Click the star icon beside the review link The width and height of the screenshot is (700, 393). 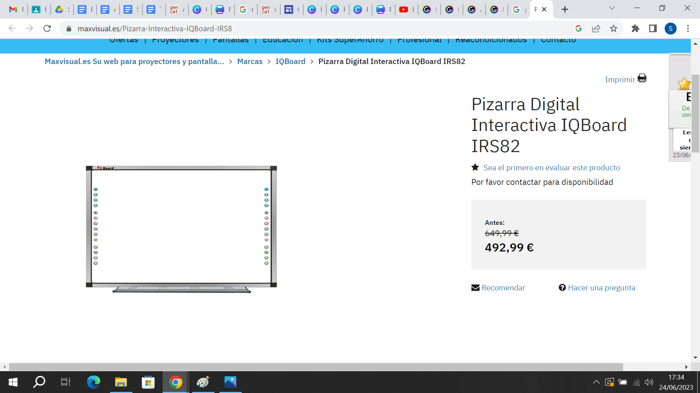click(475, 167)
